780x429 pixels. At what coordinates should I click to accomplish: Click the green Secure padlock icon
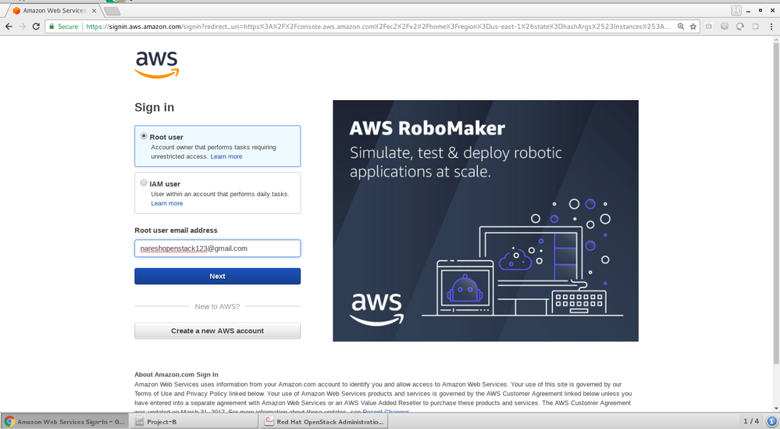click(x=52, y=26)
